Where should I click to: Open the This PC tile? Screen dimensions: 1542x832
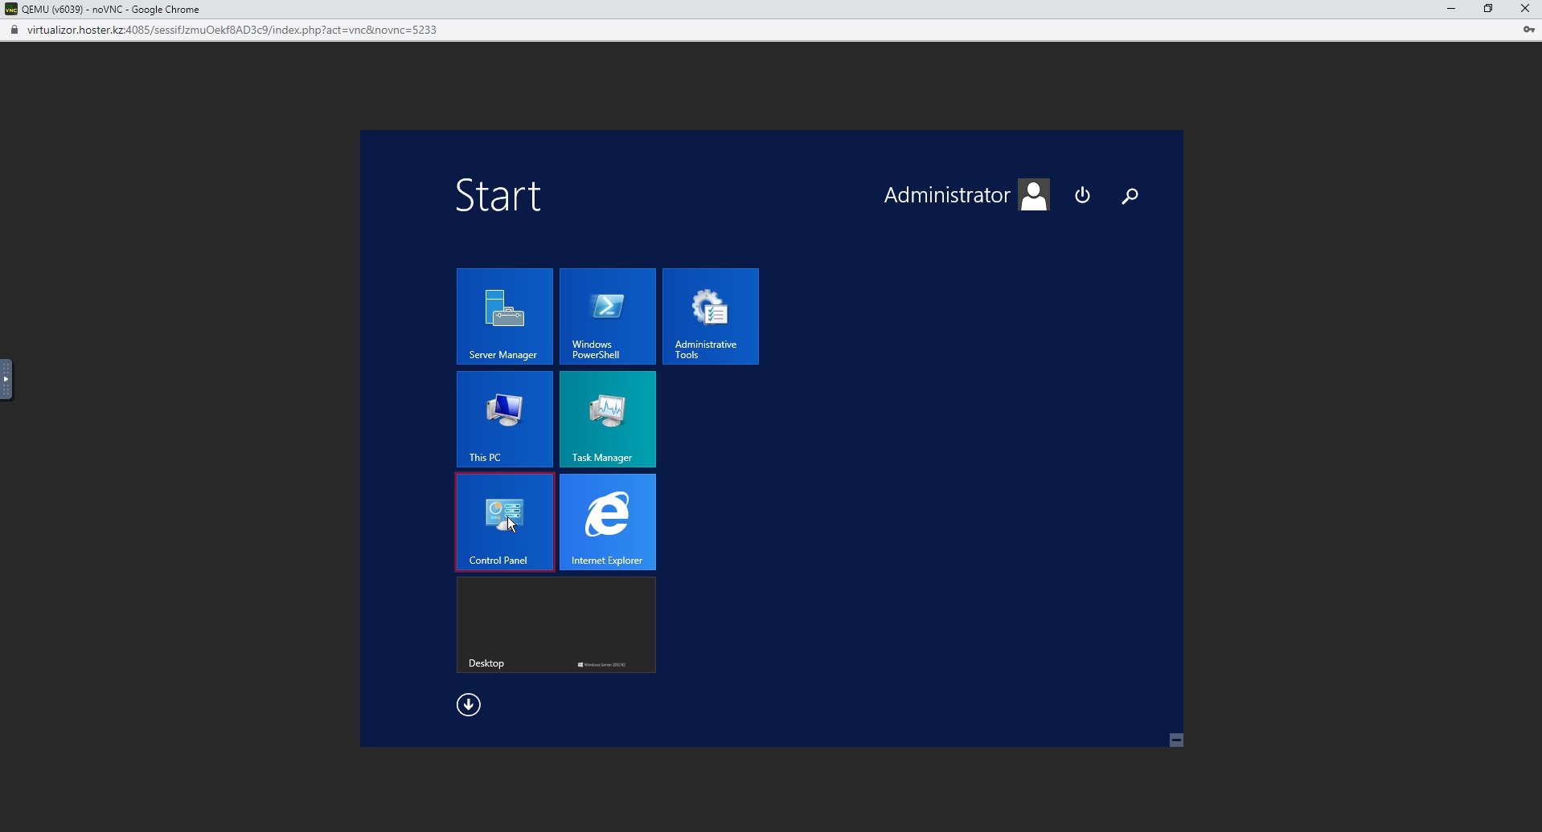pyautogui.click(x=505, y=419)
